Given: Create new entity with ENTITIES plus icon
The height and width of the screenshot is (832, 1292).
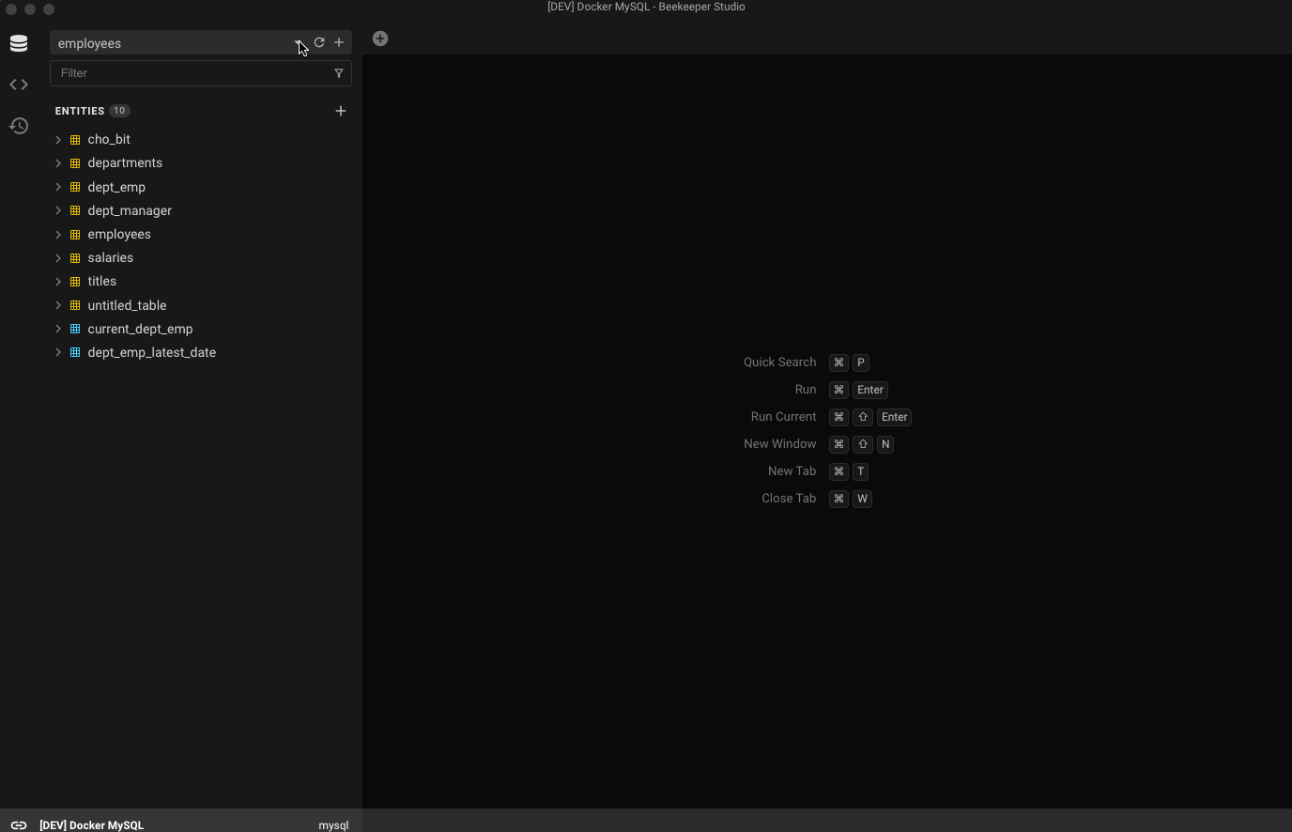Looking at the screenshot, I should 341,111.
